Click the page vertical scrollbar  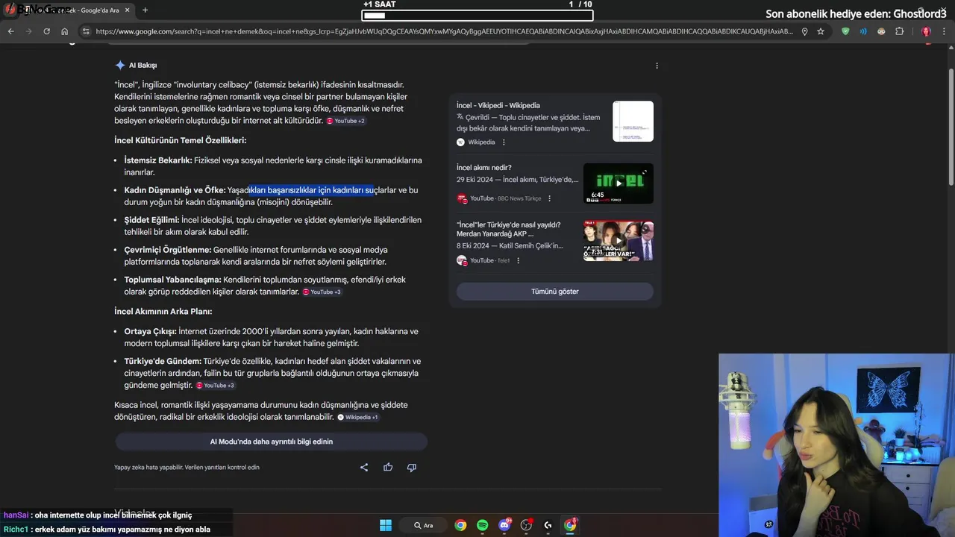[951, 127]
